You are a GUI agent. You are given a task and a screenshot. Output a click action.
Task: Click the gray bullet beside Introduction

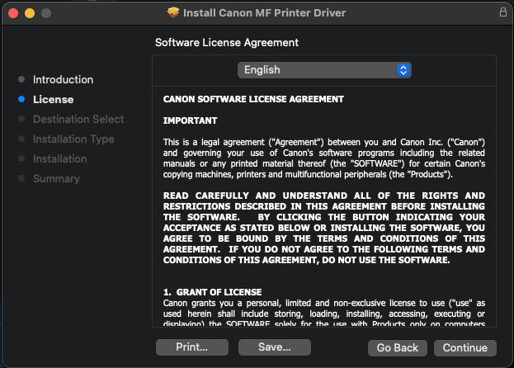[x=21, y=80]
